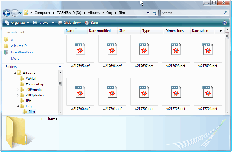Show more columns with the chevron
This screenshot has height=152, width=232.
[x=221, y=31]
